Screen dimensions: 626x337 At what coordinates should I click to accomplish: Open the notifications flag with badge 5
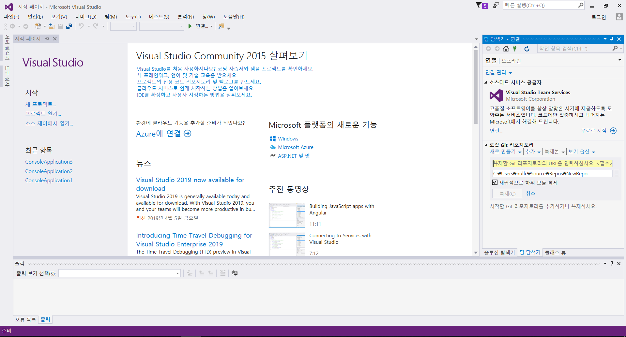(482, 6)
